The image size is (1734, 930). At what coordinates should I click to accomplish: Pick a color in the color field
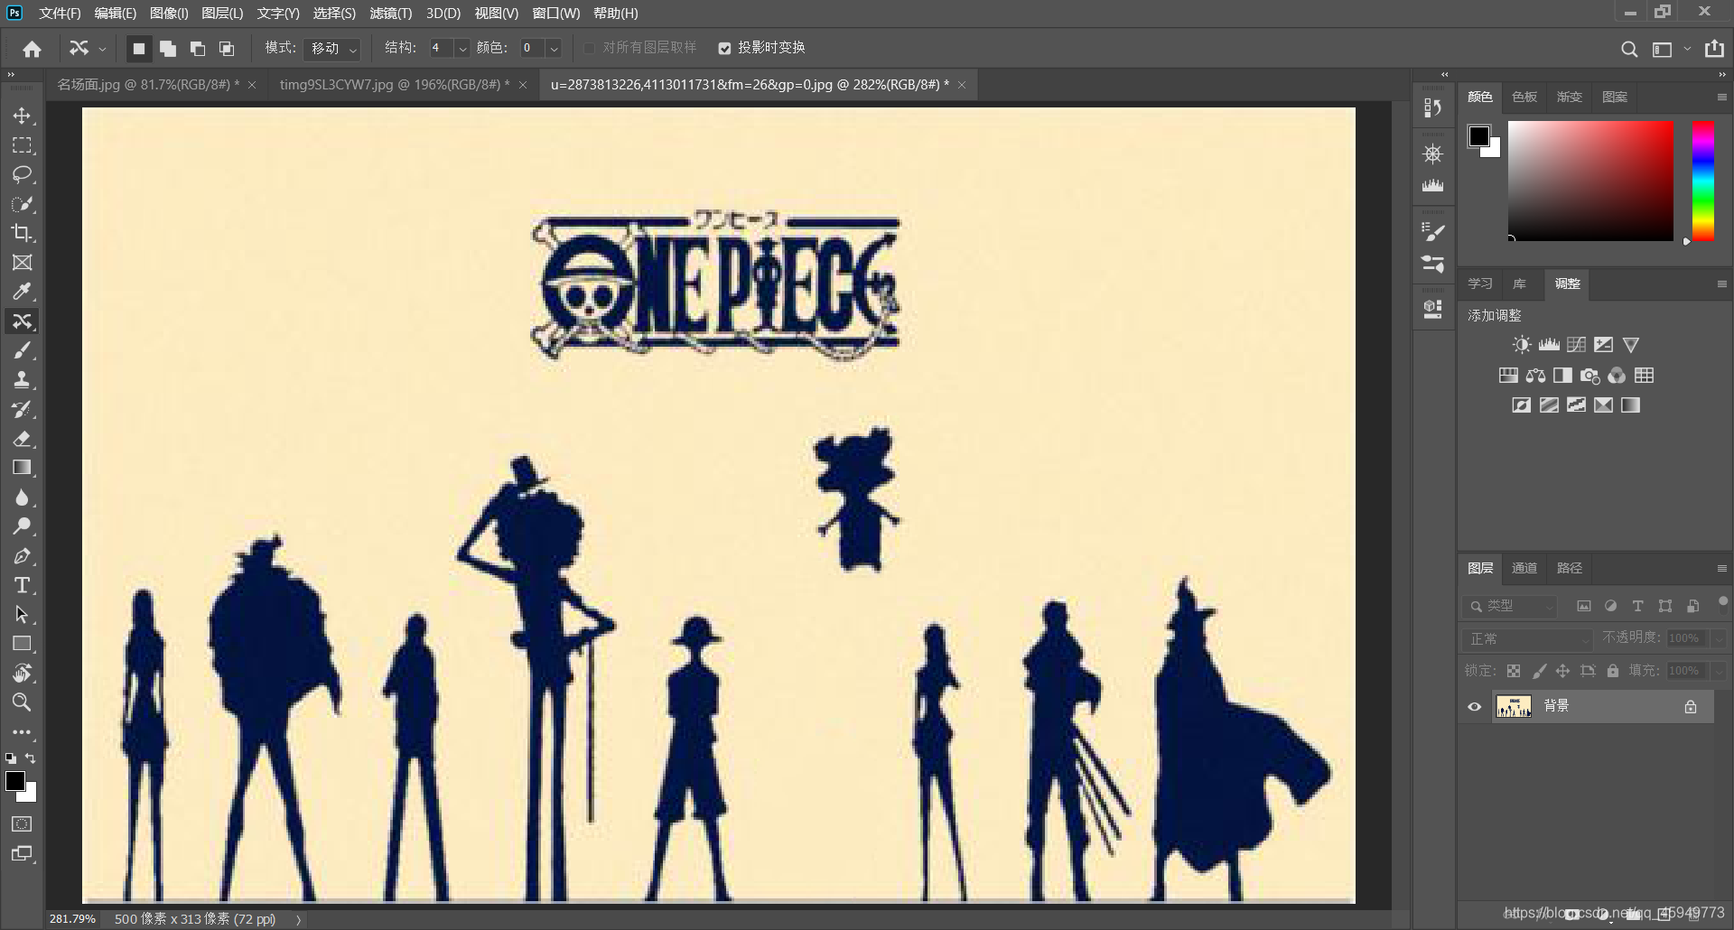(x=1590, y=181)
